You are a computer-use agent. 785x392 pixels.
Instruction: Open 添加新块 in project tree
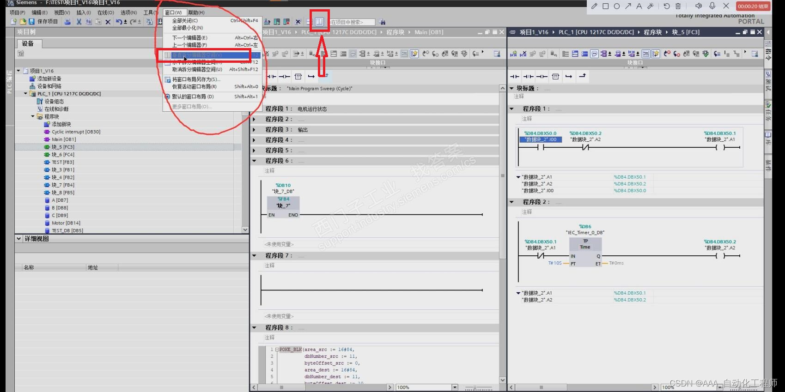(x=61, y=124)
